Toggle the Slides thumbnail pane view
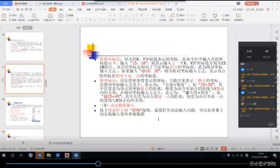Screen dimensions: 280x168 27,27
